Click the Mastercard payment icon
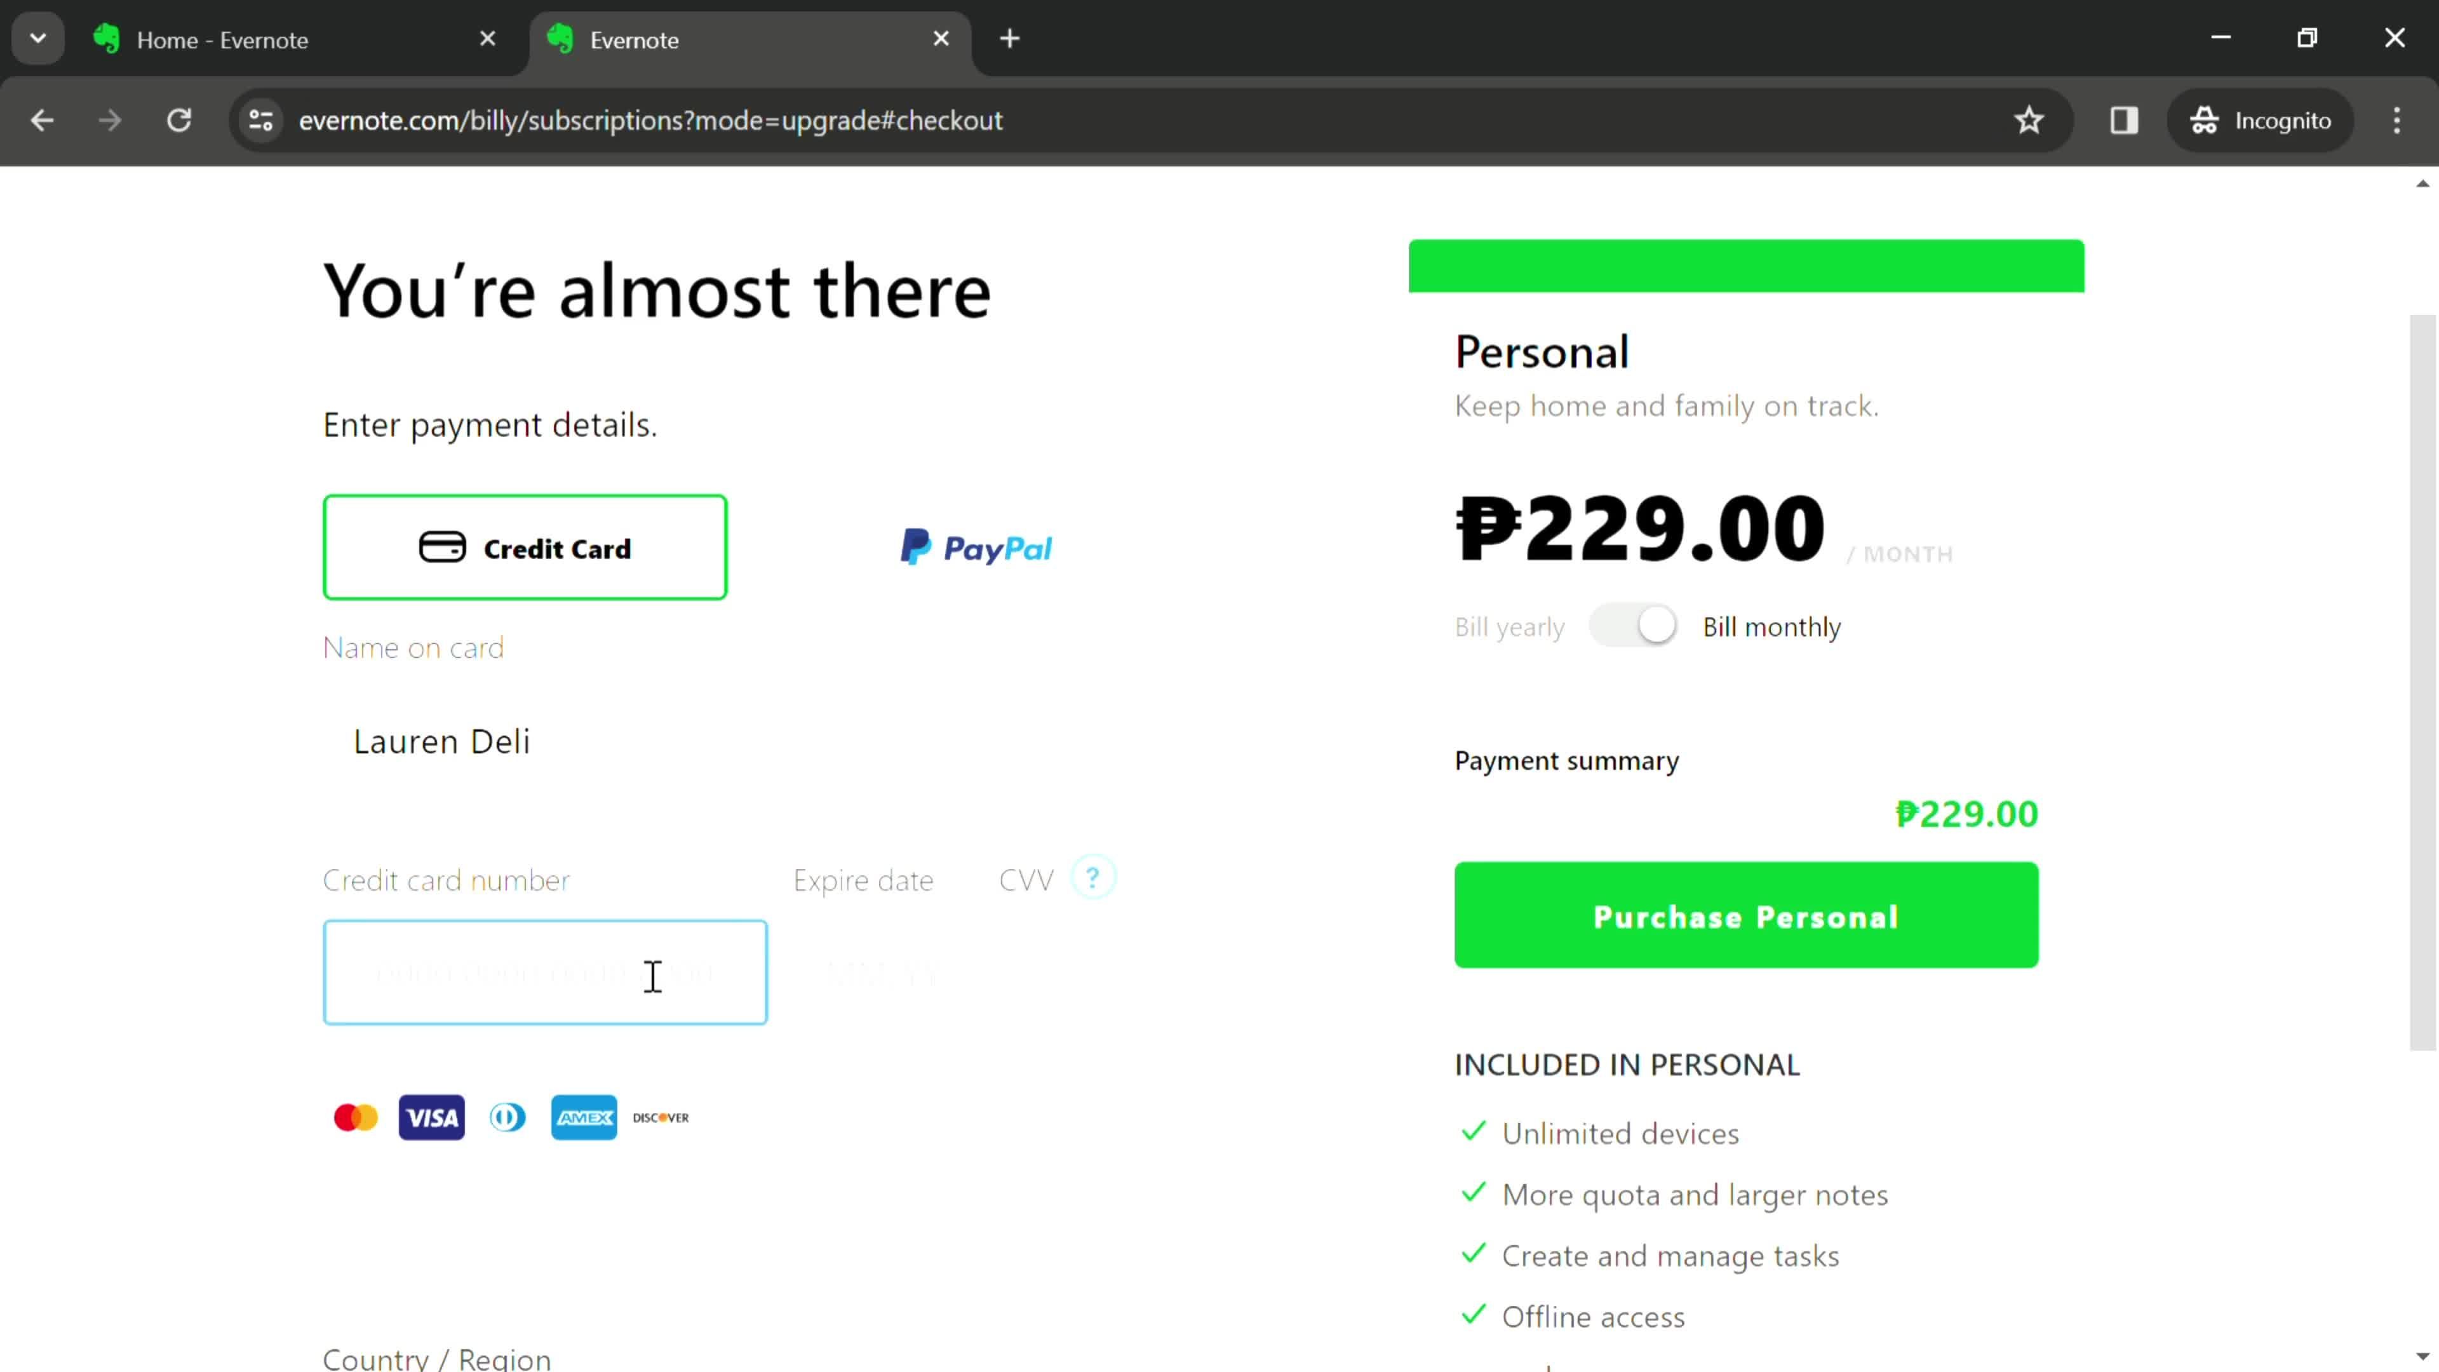Screen dimensions: 2439x1372 (x=353, y=1117)
